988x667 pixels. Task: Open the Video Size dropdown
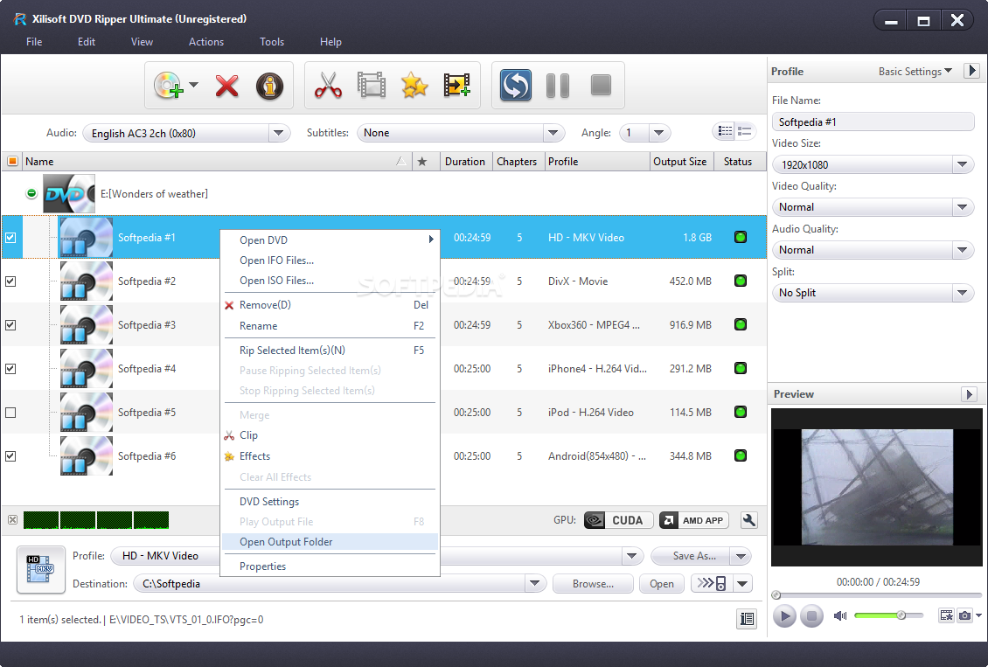pos(962,164)
